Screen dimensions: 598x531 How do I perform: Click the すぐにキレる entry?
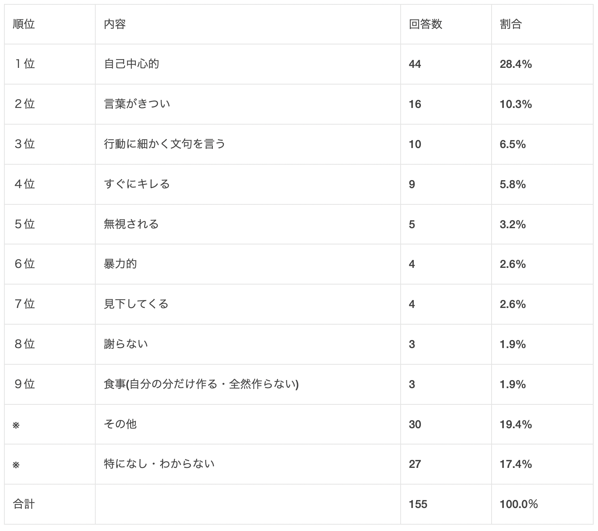coord(137,184)
